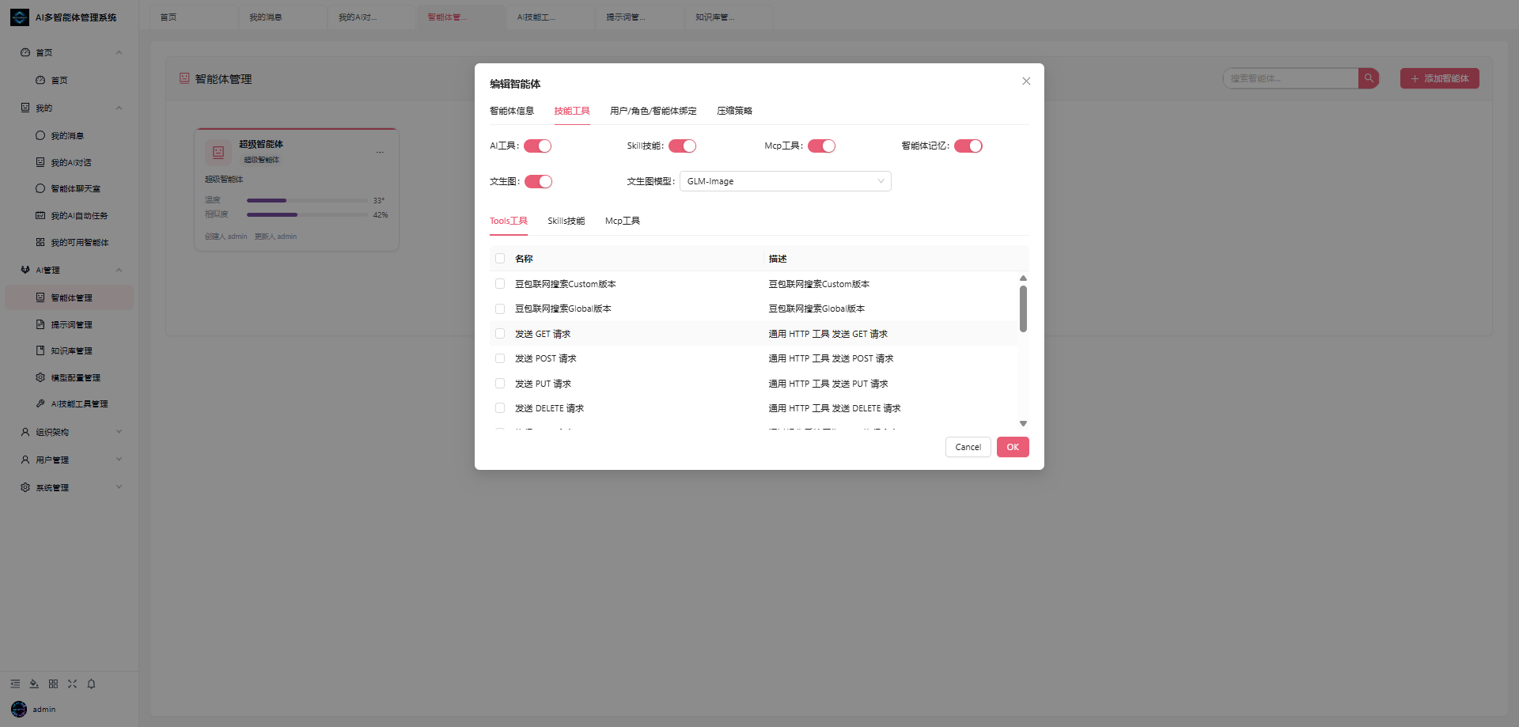
Task: Click the 我的可用智能体 grid icon
Action: tap(40, 242)
